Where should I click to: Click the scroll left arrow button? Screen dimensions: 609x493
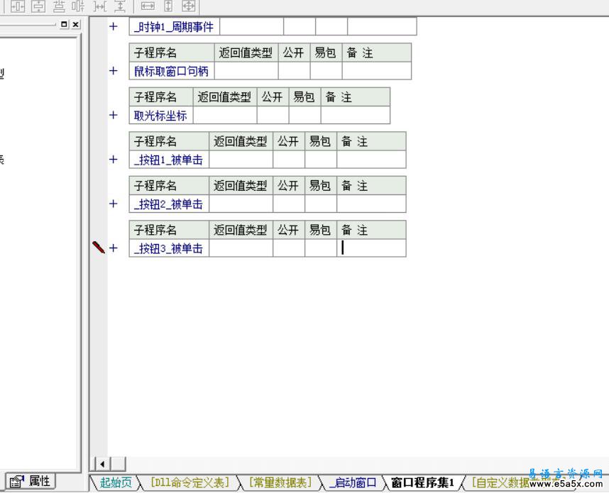tap(102, 464)
